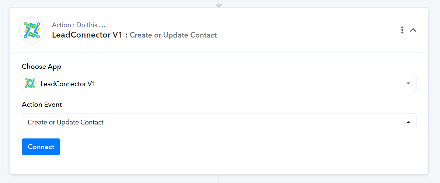
Task: Click blank area right of Connect button
Action: tap(221, 147)
